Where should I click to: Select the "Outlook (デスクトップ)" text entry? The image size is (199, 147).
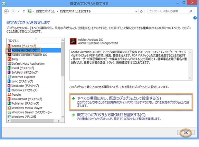point(25,90)
